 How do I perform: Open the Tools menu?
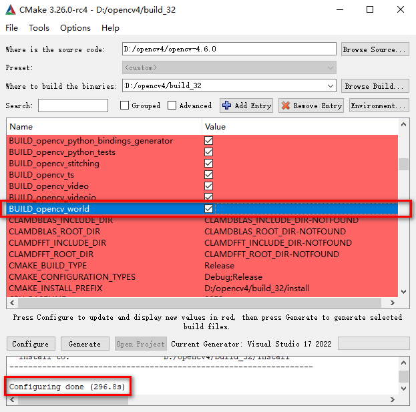click(x=39, y=28)
